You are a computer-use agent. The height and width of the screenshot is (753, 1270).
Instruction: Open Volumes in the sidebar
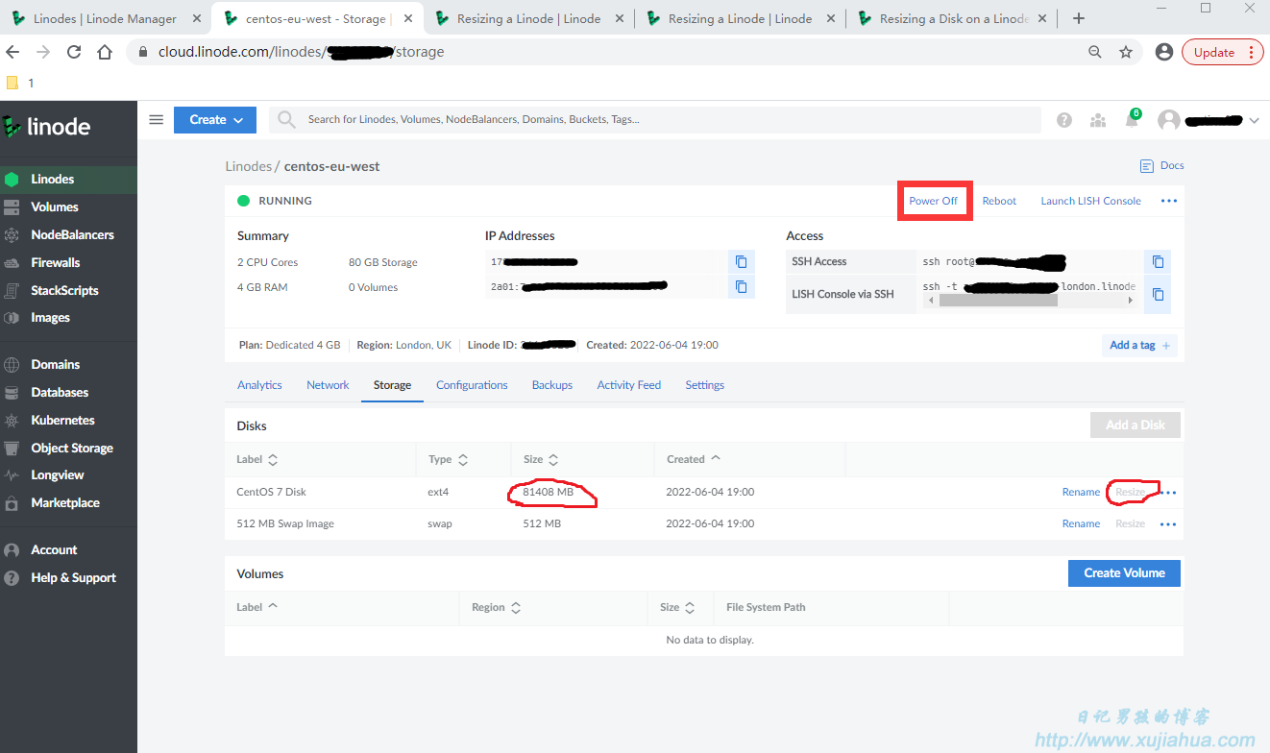click(x=68, y=206)
